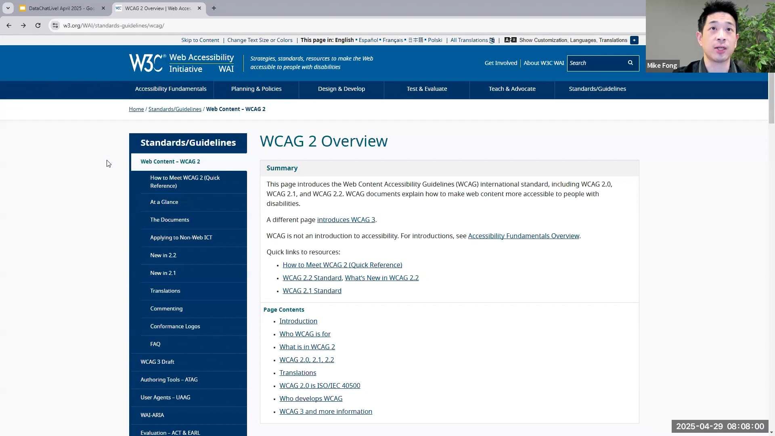Open Design & Develop navigation menu
The height and width of the screenshot is (436, 775).
pos(341,89)
